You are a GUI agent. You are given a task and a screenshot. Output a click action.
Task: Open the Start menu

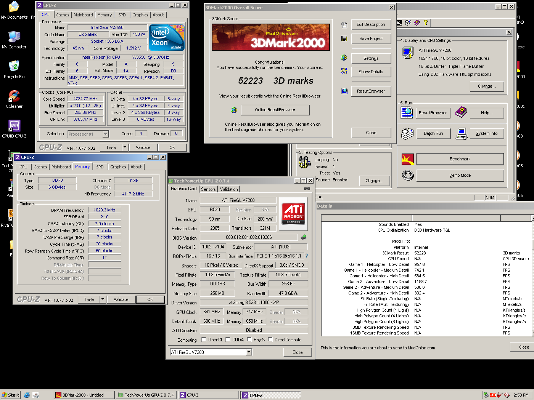pyautogui.click(x=10, y=395)
